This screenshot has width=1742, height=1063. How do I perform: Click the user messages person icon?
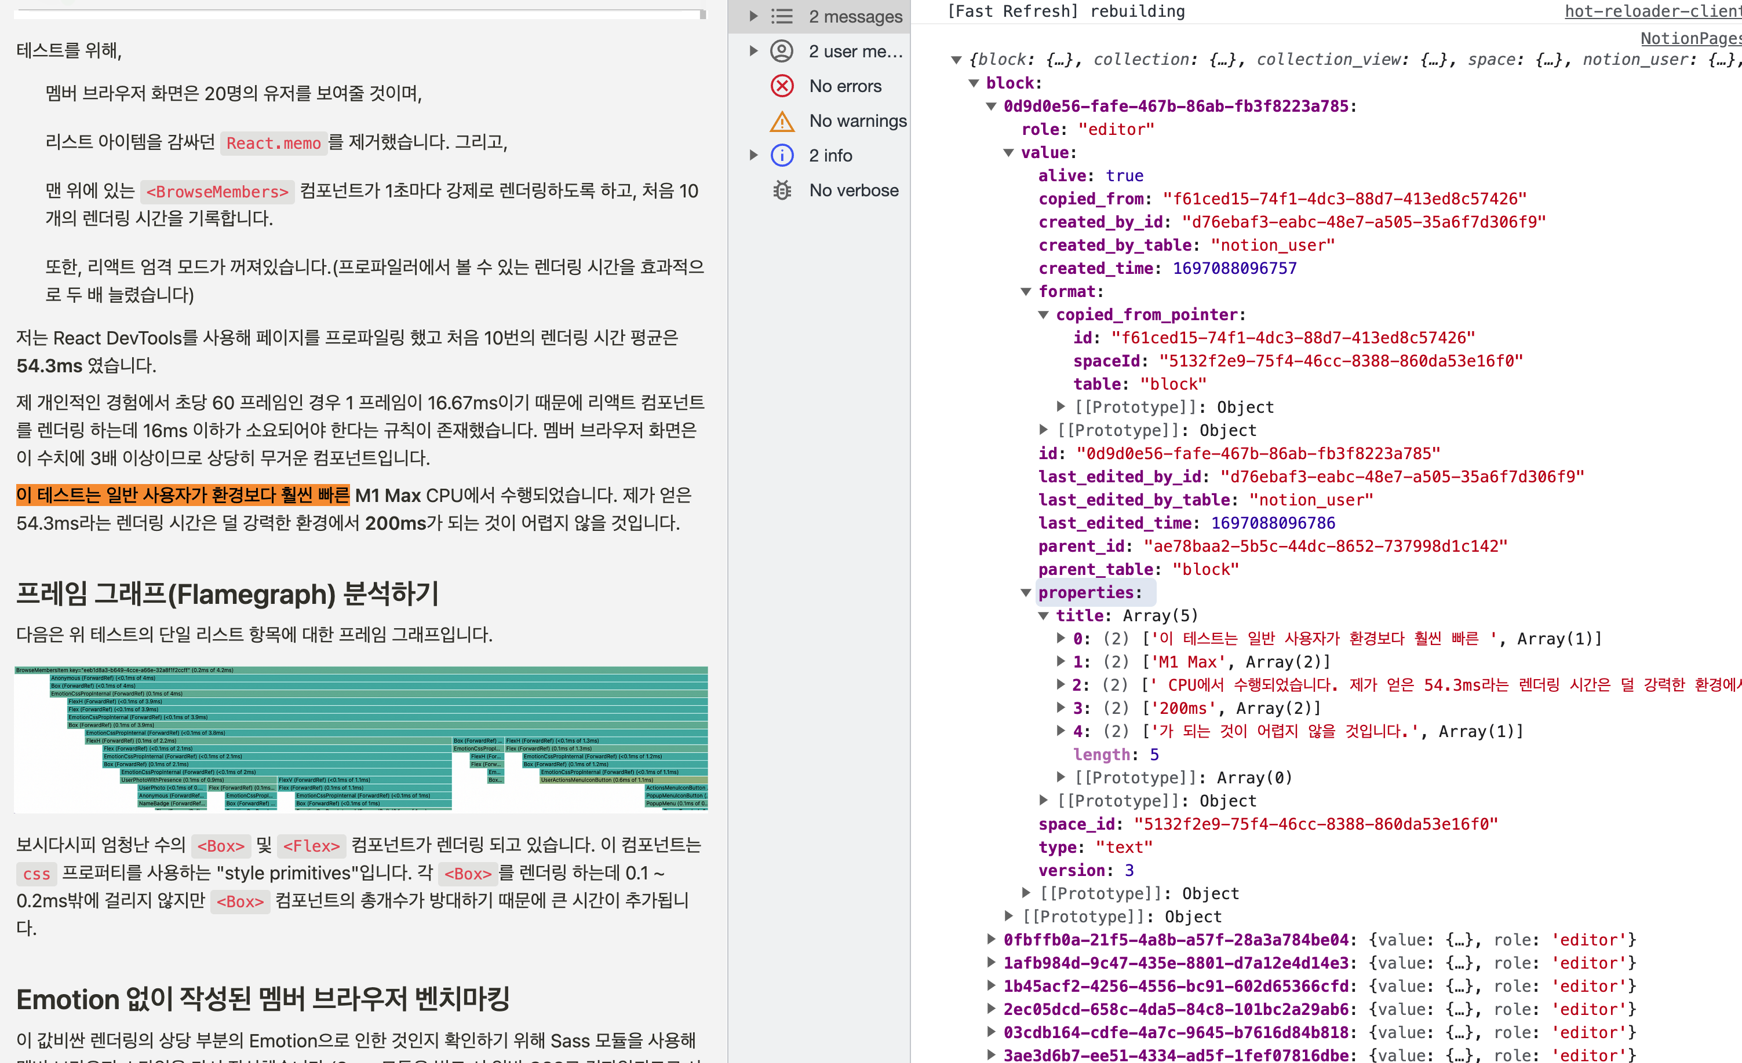pos(781,51)
